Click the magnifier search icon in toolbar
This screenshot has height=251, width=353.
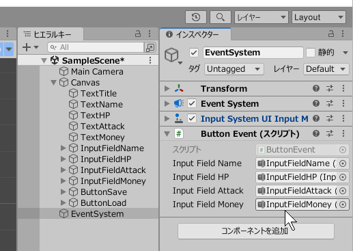(220, 17)
